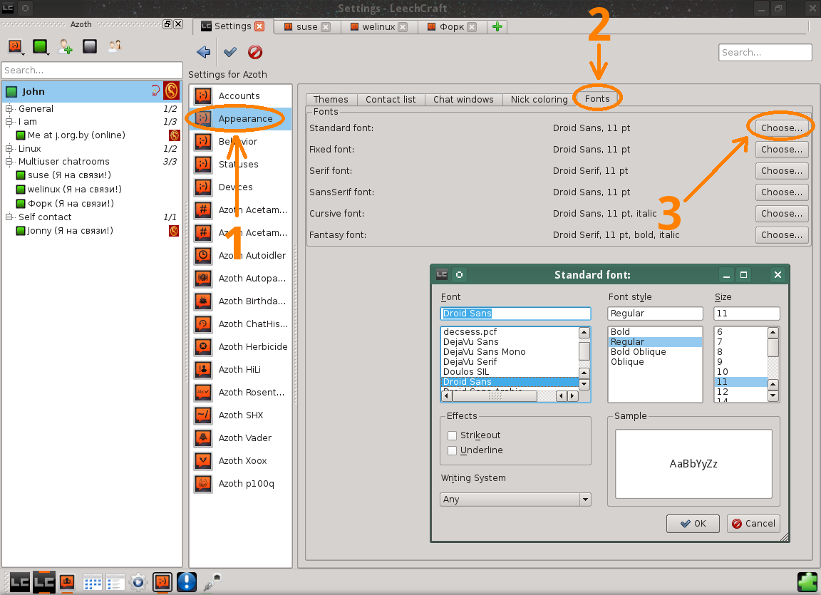821x595 pixels.
Task: Cancel changes with the red prohibition icon
Action: coord(255,52)
